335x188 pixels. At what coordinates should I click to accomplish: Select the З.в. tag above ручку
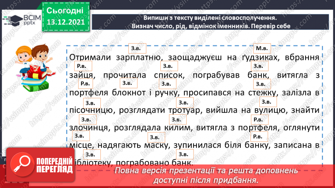coord(167,84)
